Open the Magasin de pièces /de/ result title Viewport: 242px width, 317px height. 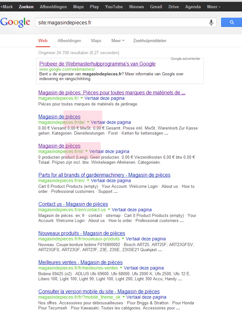pos(60,117)
